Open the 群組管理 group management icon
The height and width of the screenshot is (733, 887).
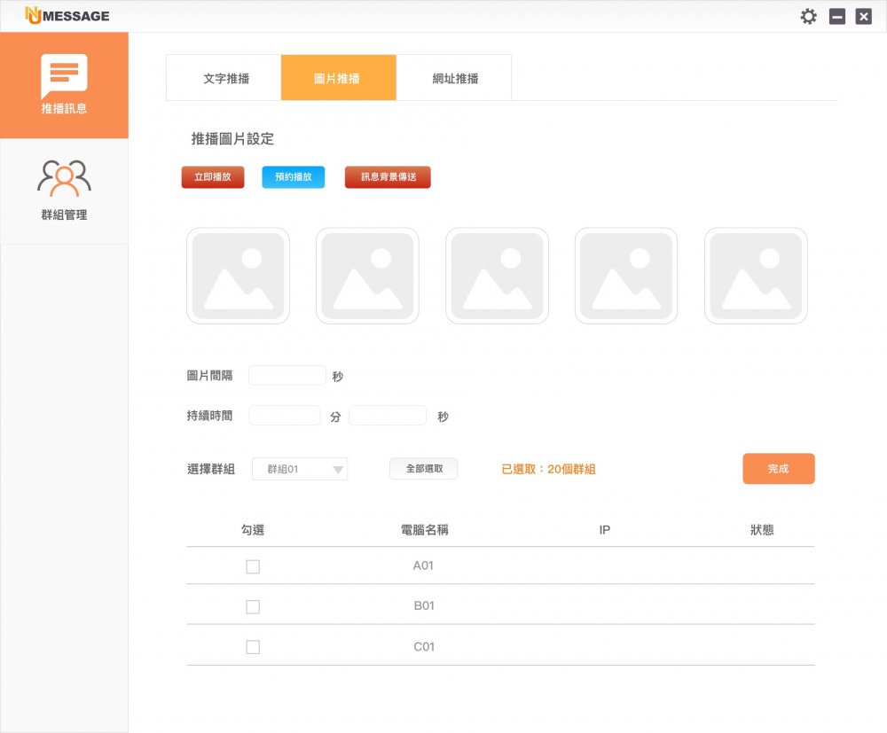point(64,178)
